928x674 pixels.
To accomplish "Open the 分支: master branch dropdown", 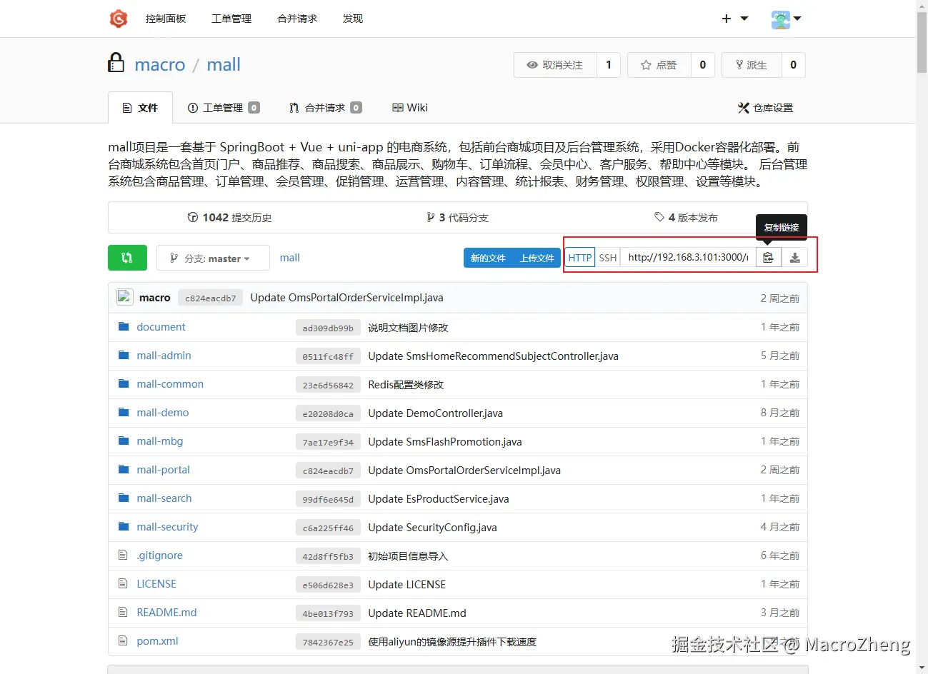I will point(213,258).
